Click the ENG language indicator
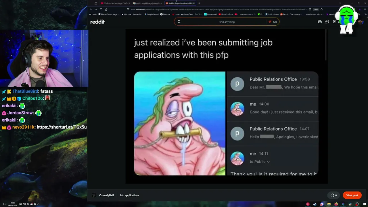 click(x=20, y=204)
